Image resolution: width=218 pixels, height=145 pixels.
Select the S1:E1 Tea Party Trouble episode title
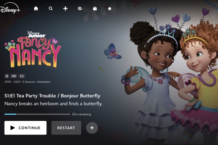tap(52, 96)
